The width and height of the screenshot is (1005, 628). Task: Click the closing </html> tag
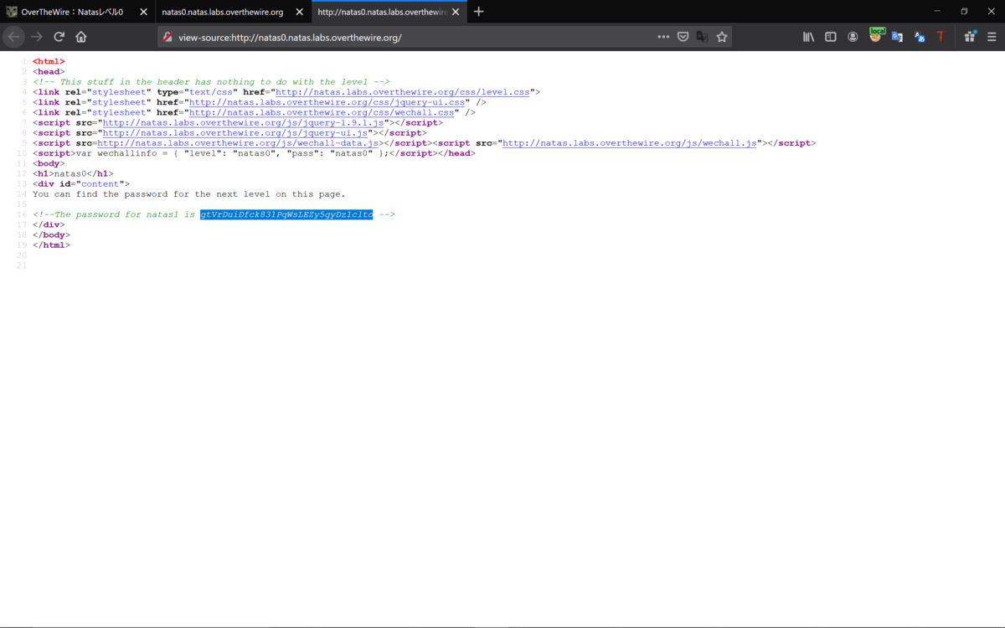pos(51,245)
